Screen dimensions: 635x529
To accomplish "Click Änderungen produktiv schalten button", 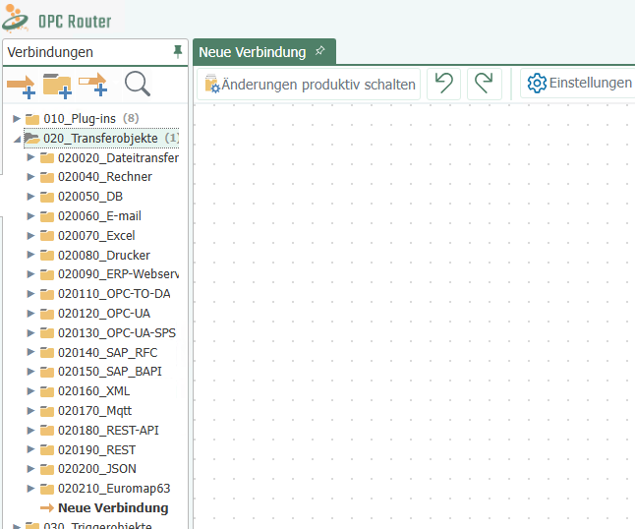I will pos(310,84).
